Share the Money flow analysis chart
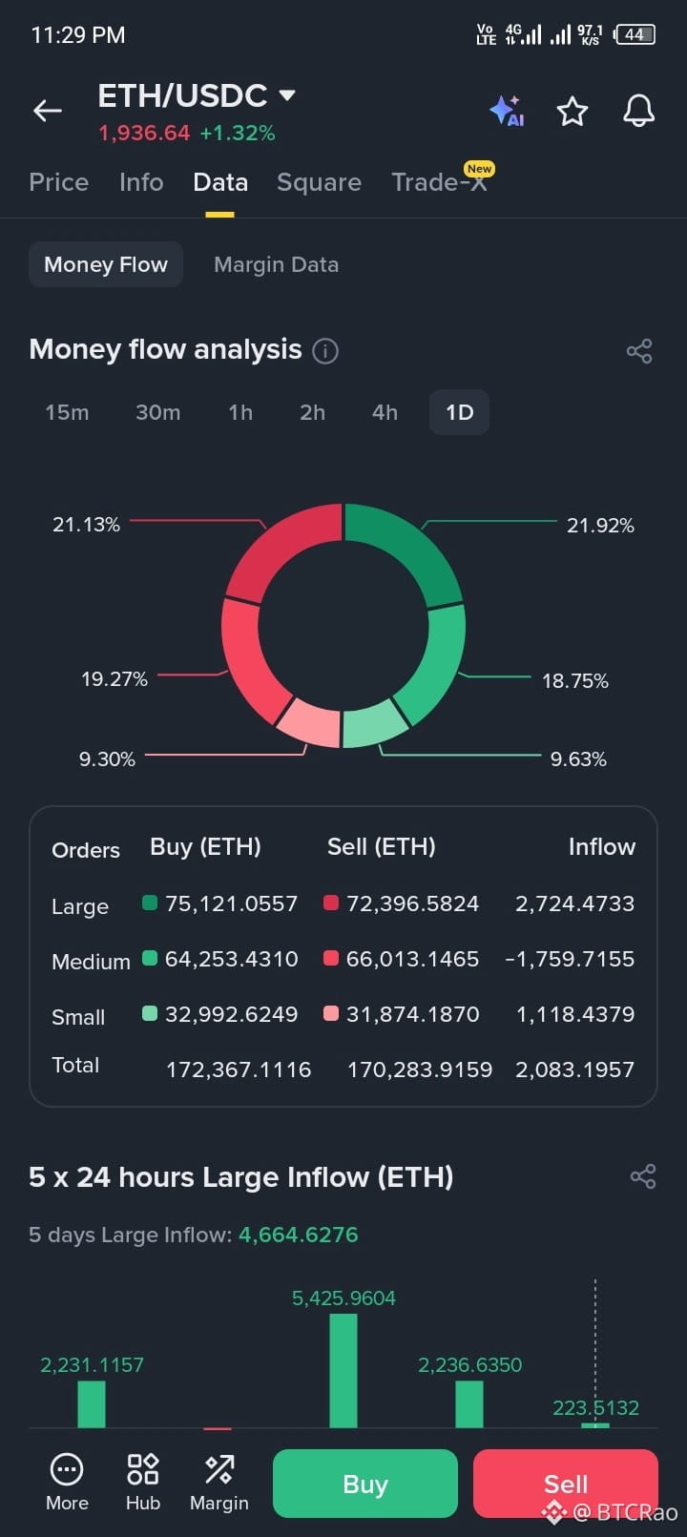Image resolution: width=687 pixels, height=1537 pixels. (639, 351)
